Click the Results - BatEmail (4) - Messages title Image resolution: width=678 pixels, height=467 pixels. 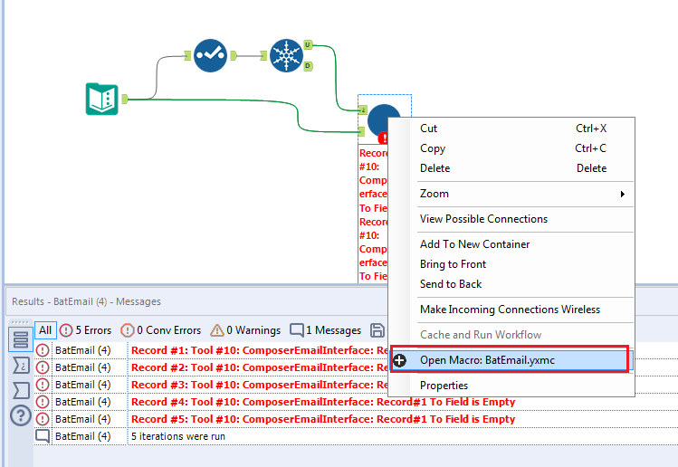(x=86, y=301)
